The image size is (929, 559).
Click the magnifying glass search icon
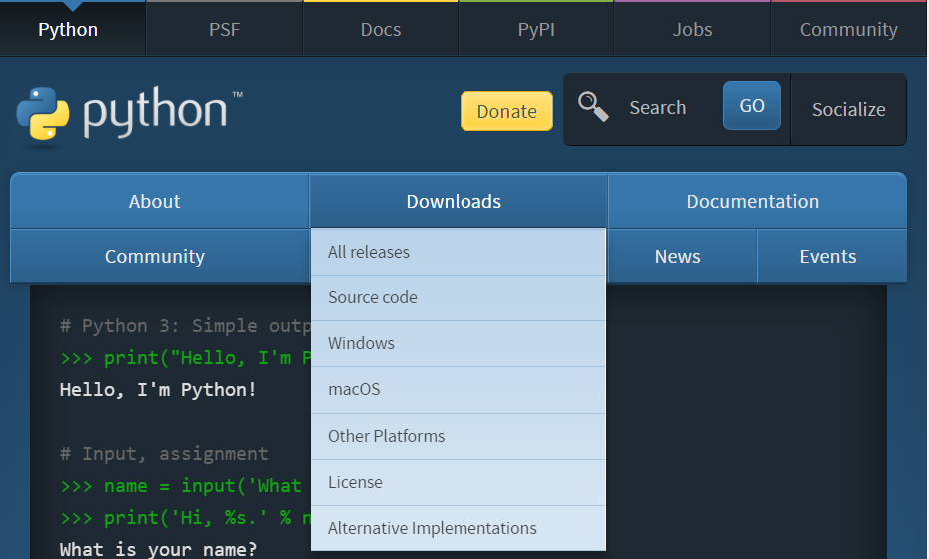593,107
